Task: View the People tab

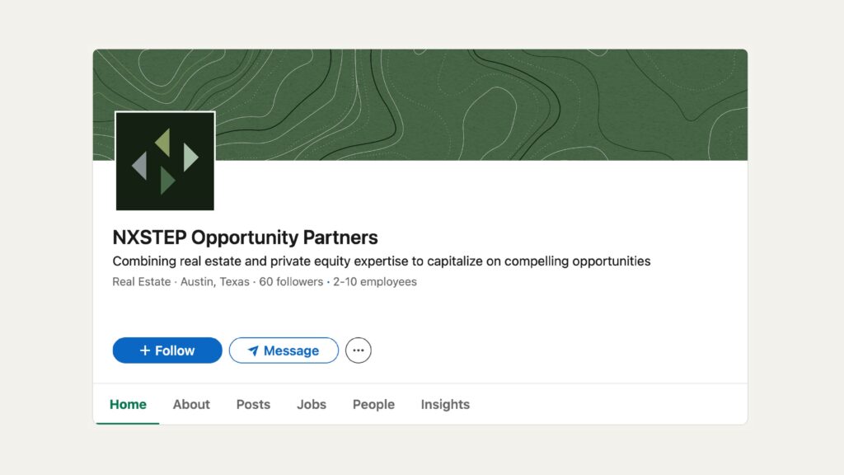Action: [373, 404]
